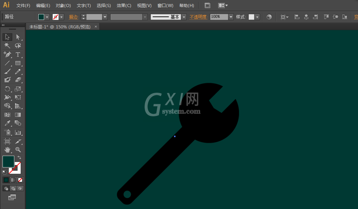Open the 文字(T) menu

(x=84, y=5)
